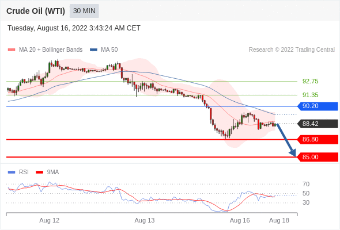The width and height of the screenshot is (340, 230).
Task: Click the Research 2022 Trading Central credit
Action: (292, 50)
